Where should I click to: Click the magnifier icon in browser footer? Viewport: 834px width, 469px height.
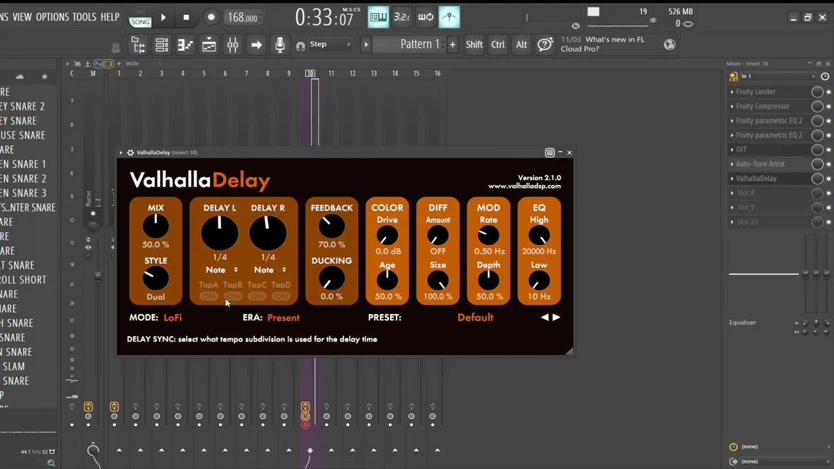(51, 463)
